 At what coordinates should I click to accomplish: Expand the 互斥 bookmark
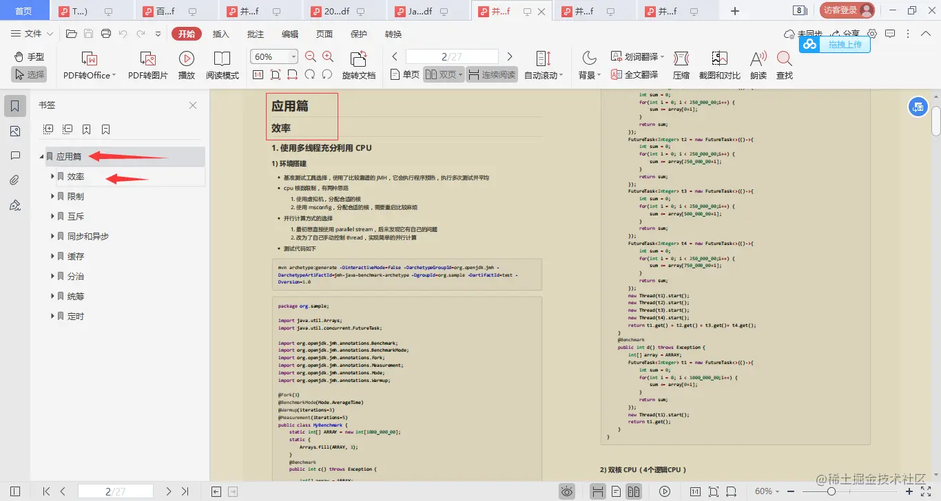point(52,216)
